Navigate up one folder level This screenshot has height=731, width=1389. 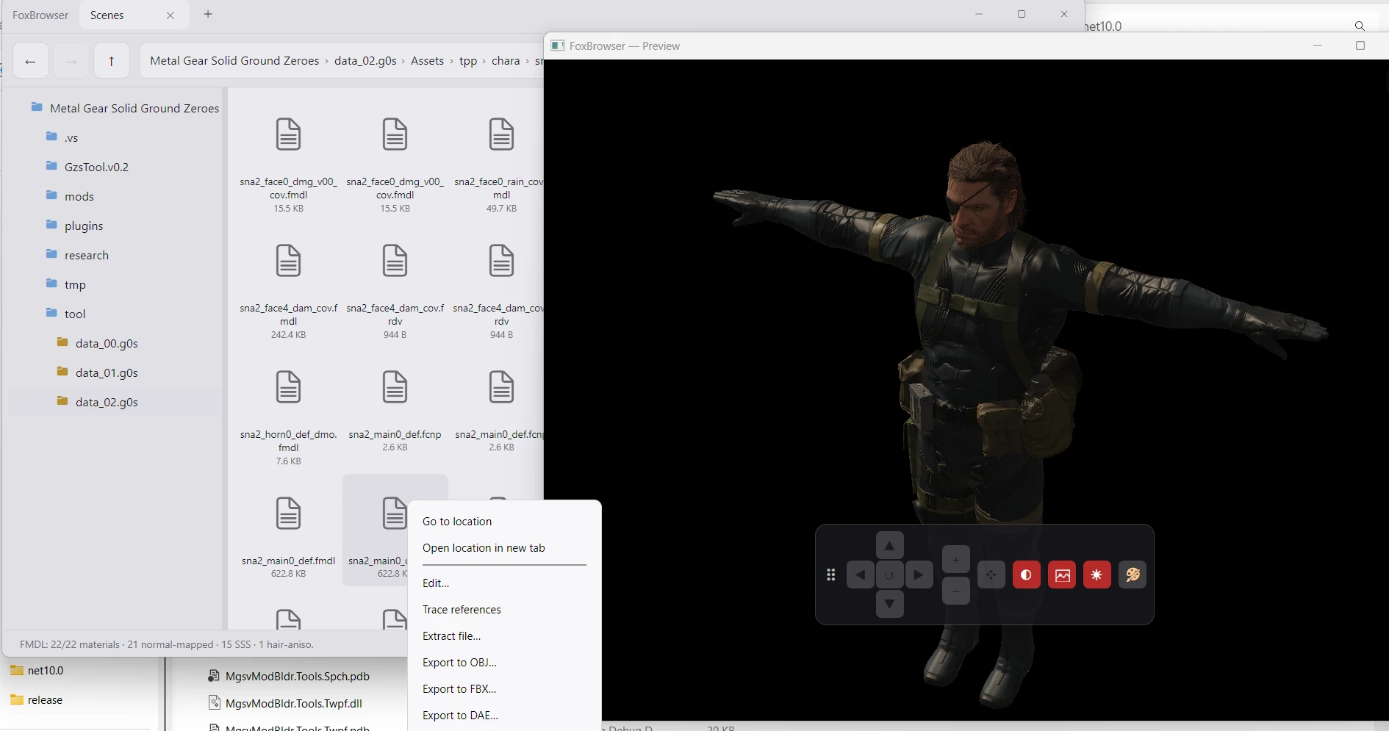point(112,61)
